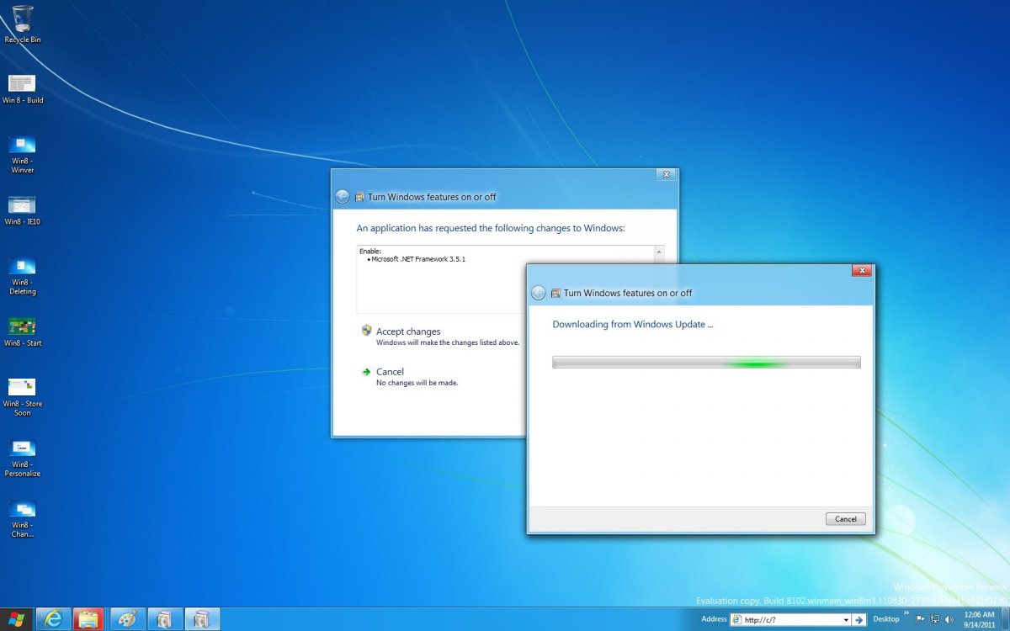Open Windows Explorer from the taskbar
The width and height of the screenshot is (1010, 631).
[88, 619]
